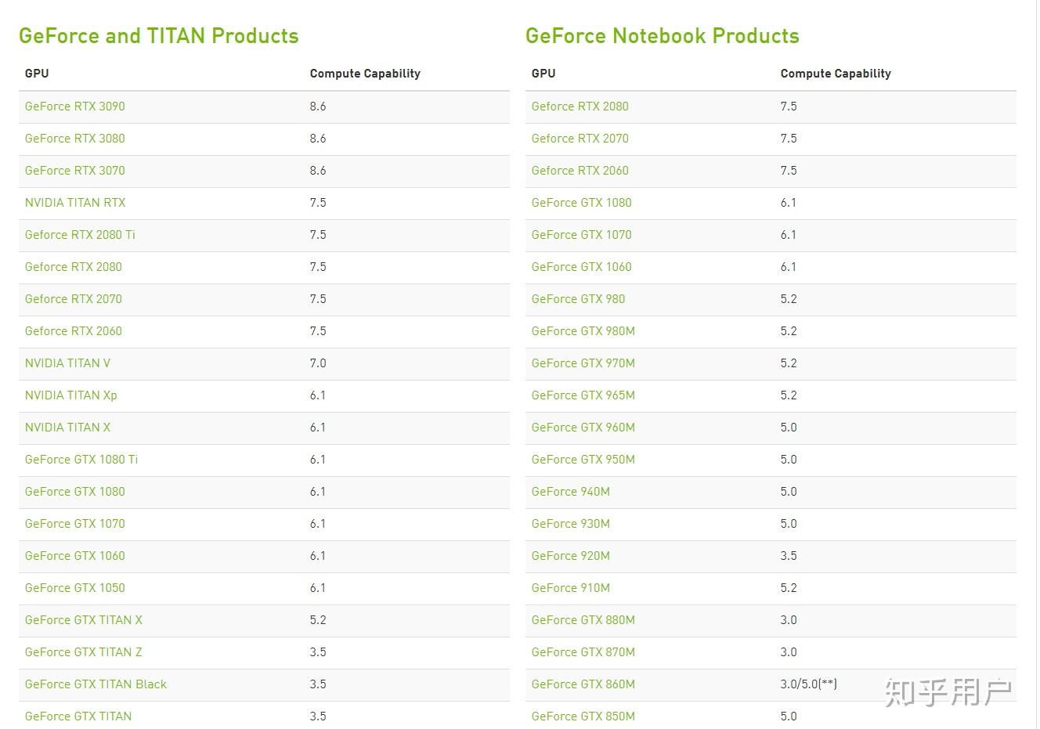Open the GeForce GTX 1080 Ti link
The image size is (1040, 729).
(81, 460)
